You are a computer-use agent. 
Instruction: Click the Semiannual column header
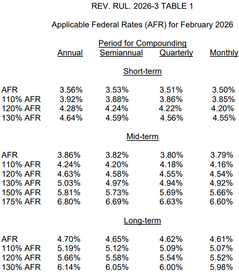point(121,53)
